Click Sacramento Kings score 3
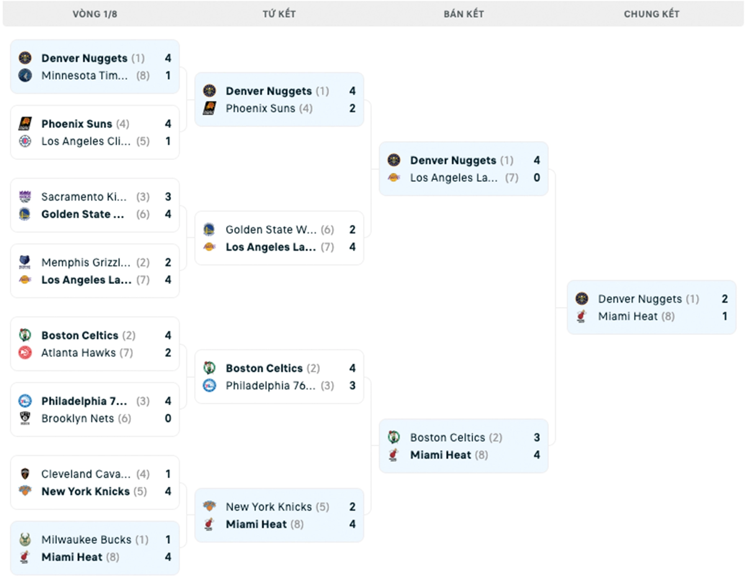The height and width of the screenshot is (580, 749). pyautogui.click(x=168, y=197)
